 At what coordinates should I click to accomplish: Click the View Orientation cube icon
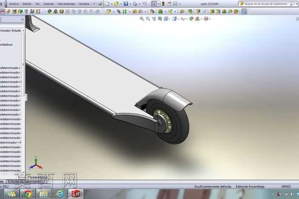(x=166, y=19)
